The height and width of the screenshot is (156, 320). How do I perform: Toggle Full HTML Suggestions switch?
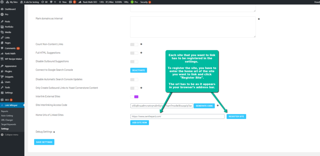[x=134, y=53]
